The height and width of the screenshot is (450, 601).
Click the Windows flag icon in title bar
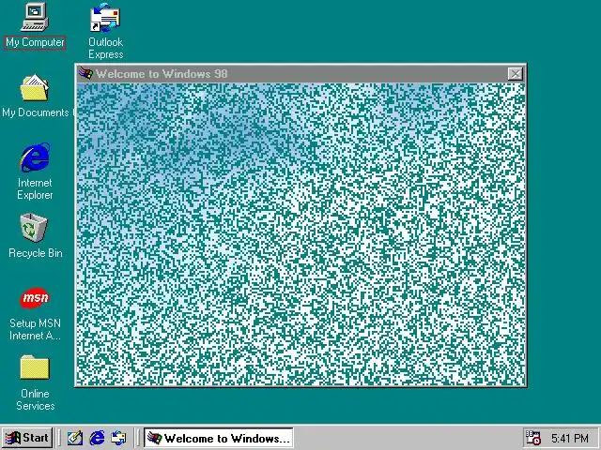85,73
